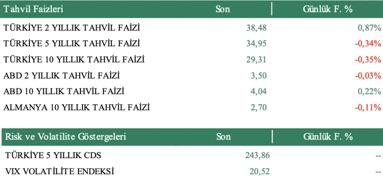Click the 0,87% daily change value
Viewport: 383px width, 186px height.
pyautogui.click(x=369, y=28)
